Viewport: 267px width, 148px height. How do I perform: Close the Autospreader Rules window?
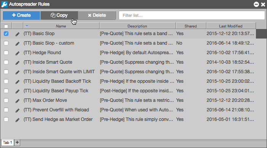263,5
